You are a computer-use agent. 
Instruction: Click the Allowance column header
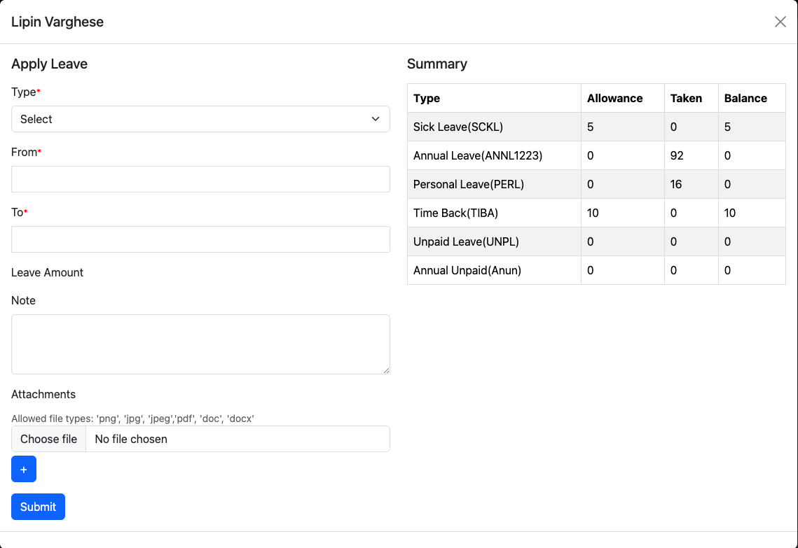tap(614, 99)
